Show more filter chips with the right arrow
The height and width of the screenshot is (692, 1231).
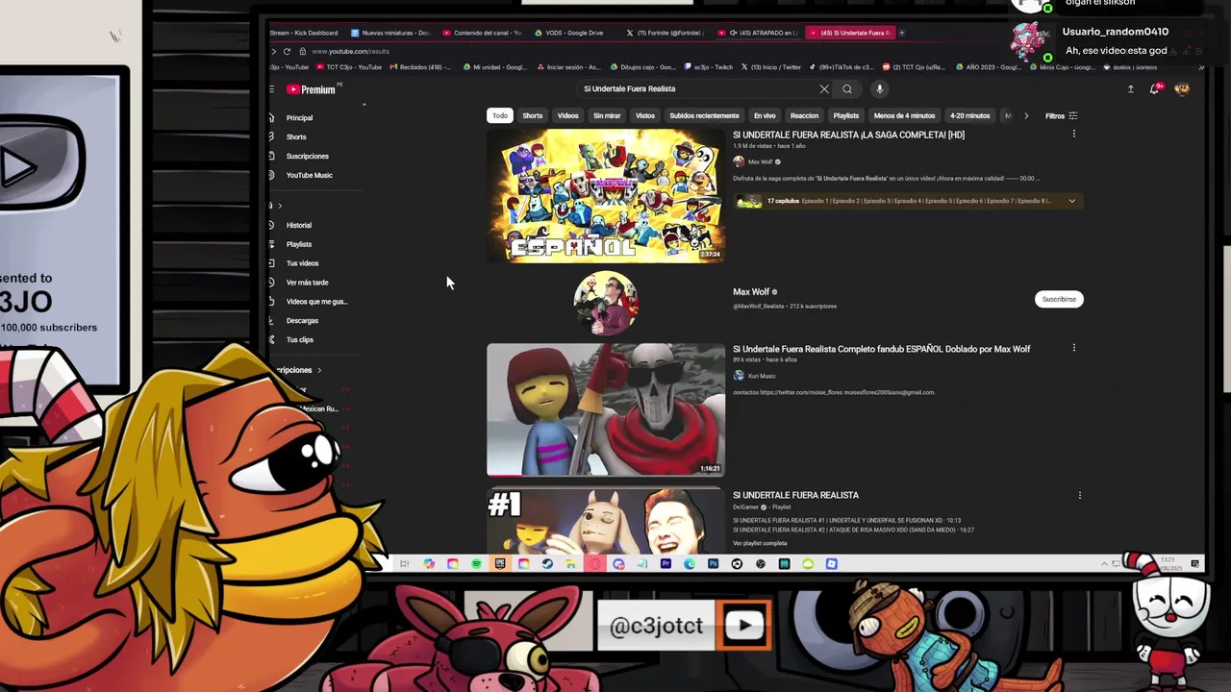(x=1026, y=116)
